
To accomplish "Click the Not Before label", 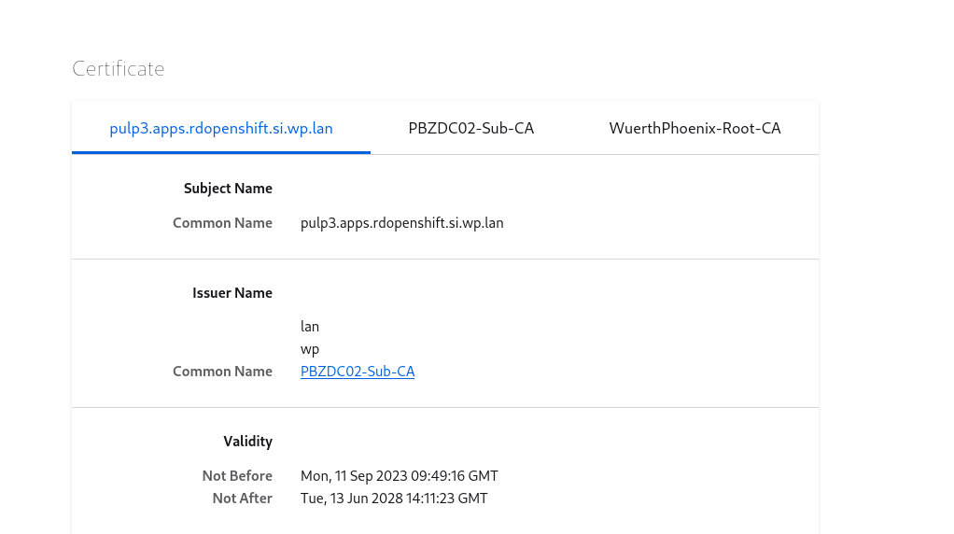I will point(237,475).
